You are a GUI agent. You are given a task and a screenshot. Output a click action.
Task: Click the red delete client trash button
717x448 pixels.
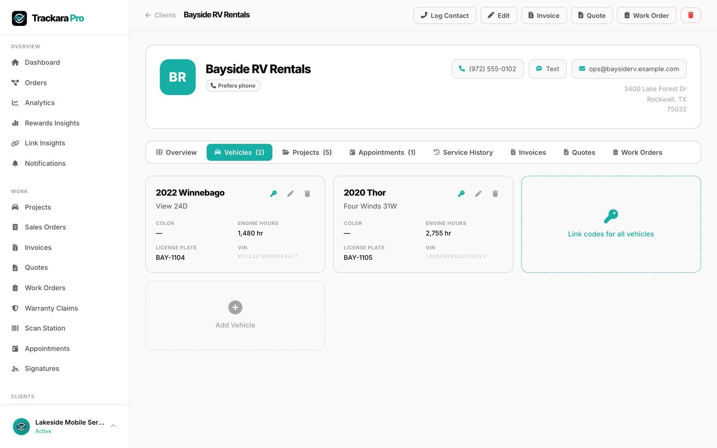coord(691,15)
